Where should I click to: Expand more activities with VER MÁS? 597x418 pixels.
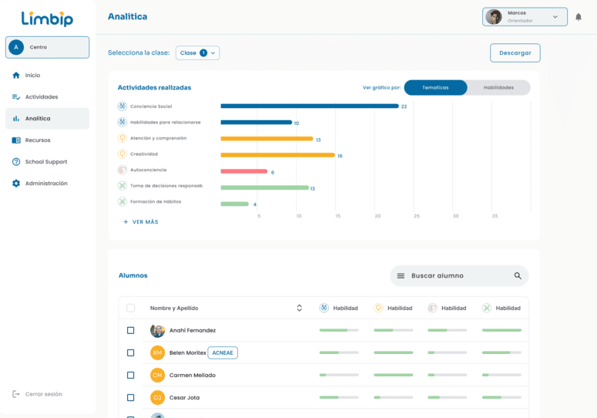tap(140, 222)
